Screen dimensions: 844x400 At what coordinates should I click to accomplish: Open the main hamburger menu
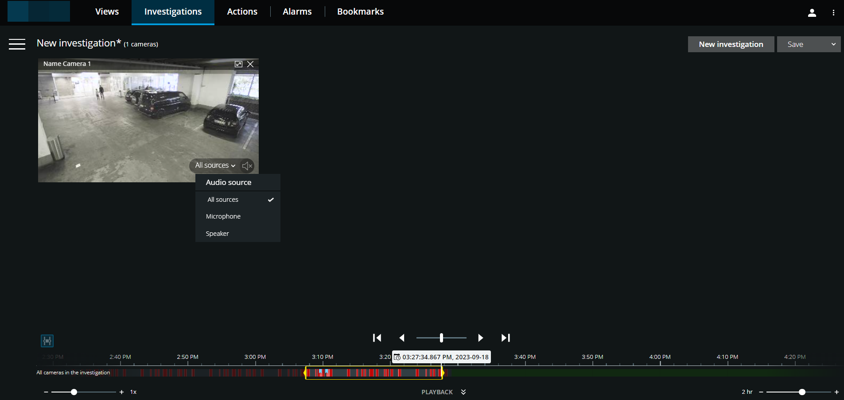tap(17, 44)
